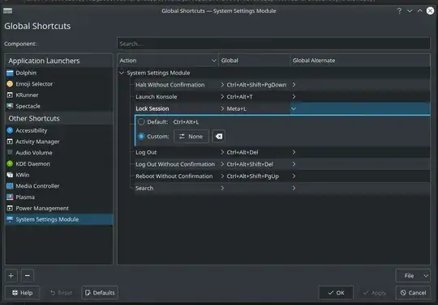Choose the Accessibility component icon
Image resolution: width=438 pixels, height=305 pixels.
coord(10,130)
